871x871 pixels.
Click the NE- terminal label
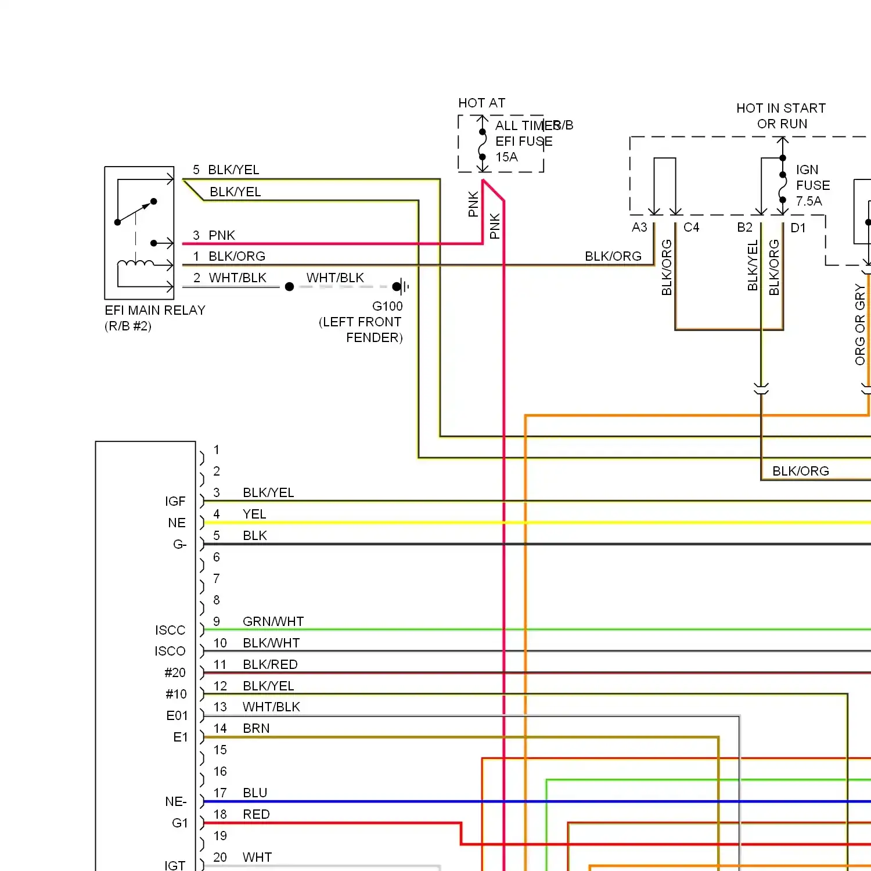click(x=176, y=801)
